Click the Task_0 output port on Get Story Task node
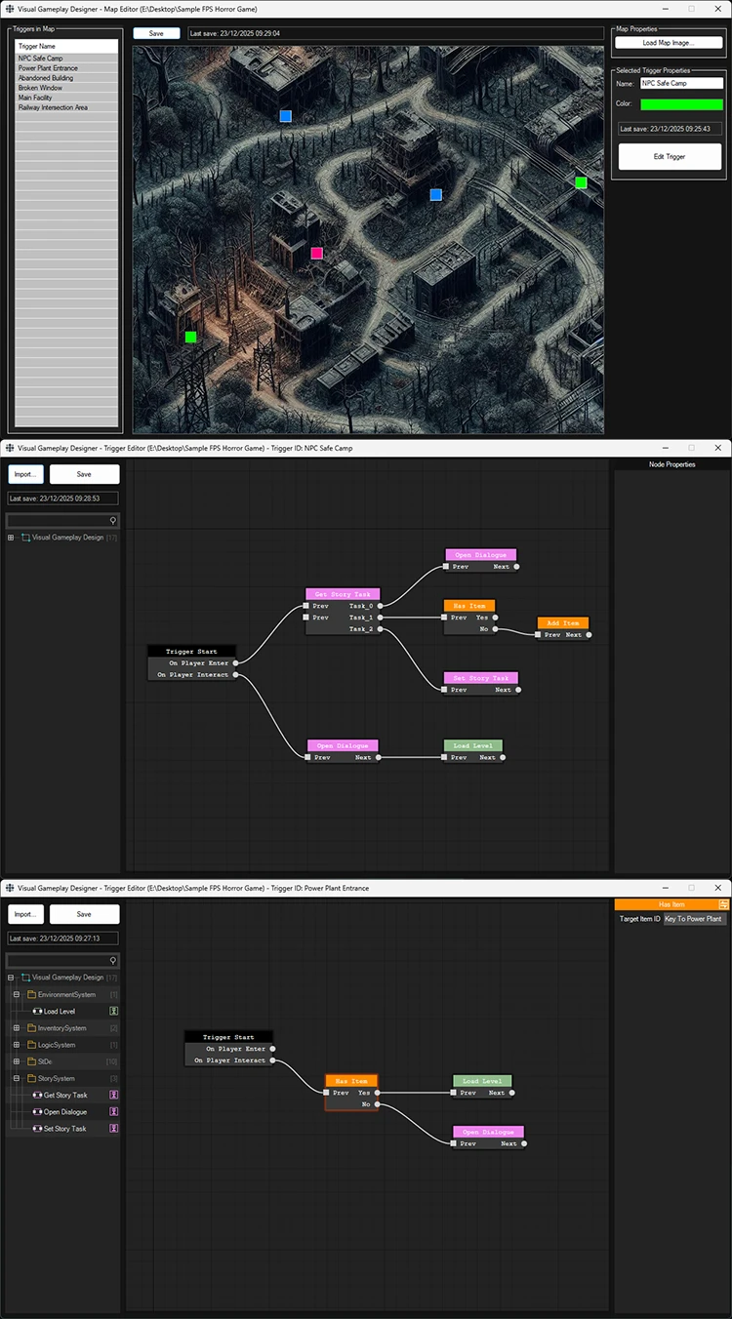 (x=381, y=606)
